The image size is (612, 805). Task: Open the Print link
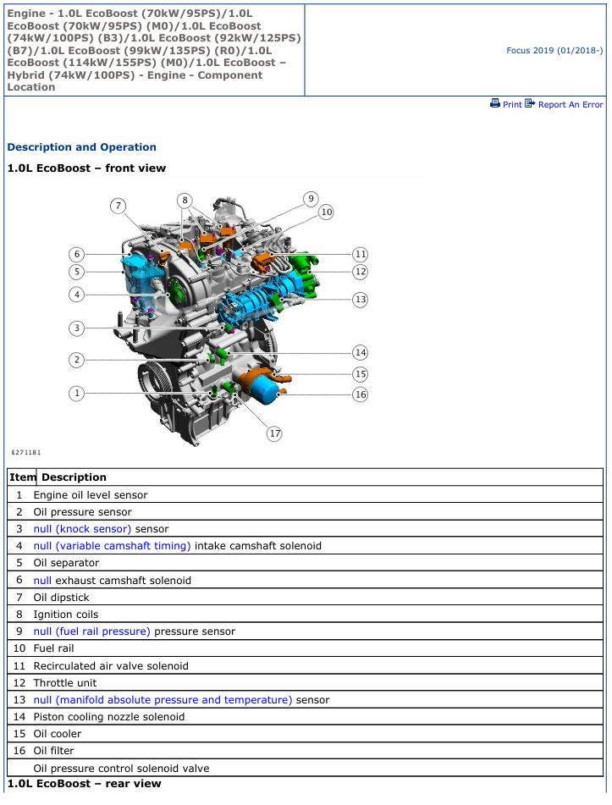coord(512,104)
